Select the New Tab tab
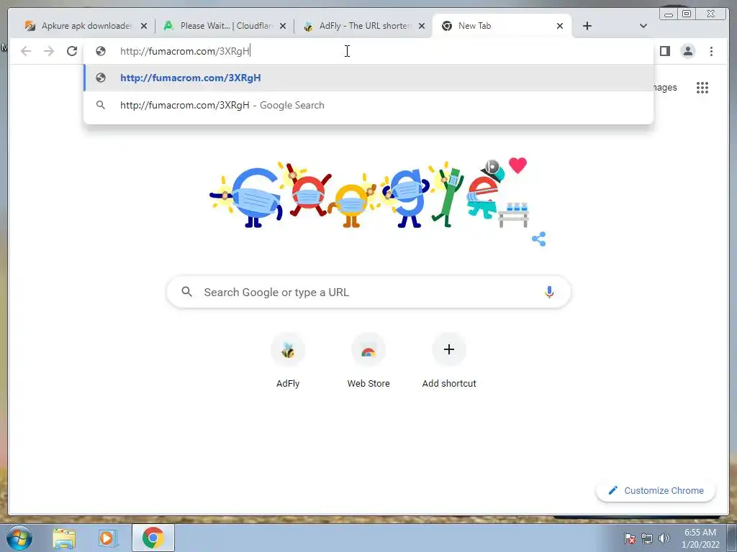This screenshot has width=737, height=552. pos(501,26)
